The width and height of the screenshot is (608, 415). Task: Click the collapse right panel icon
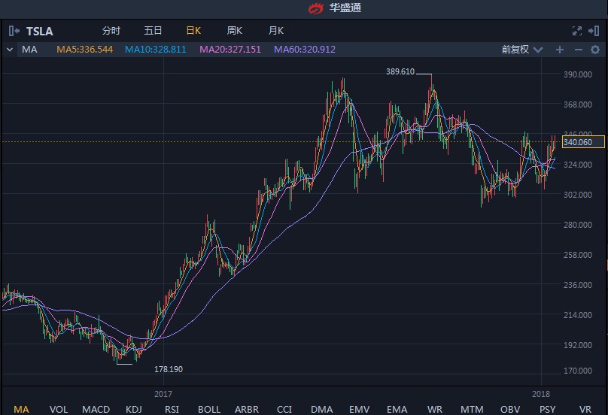[595, 31]
